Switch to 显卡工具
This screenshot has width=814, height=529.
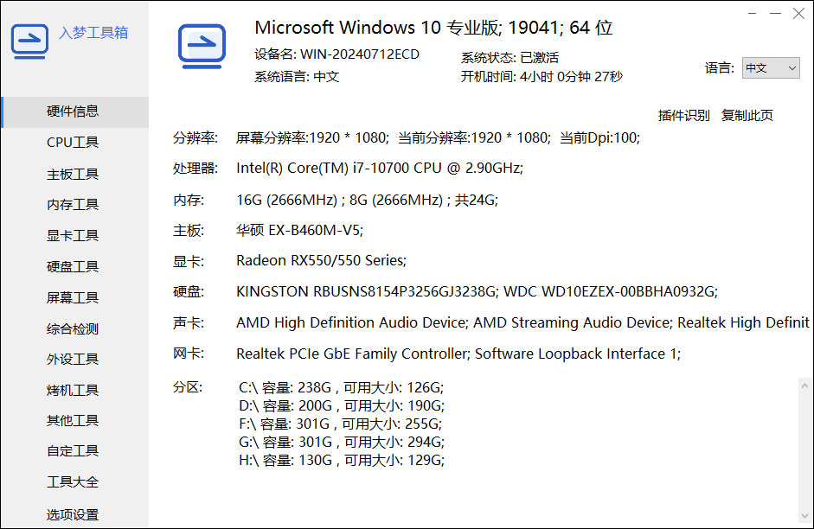pos(73,235)
